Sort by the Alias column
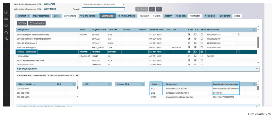 [156, 84]
